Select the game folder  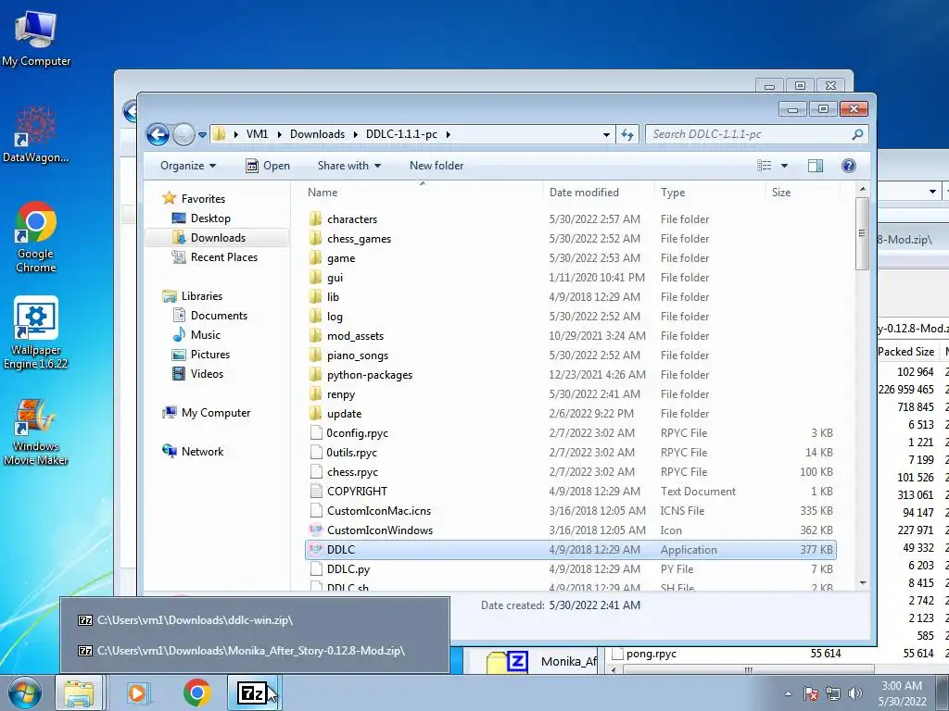[341, 258]
